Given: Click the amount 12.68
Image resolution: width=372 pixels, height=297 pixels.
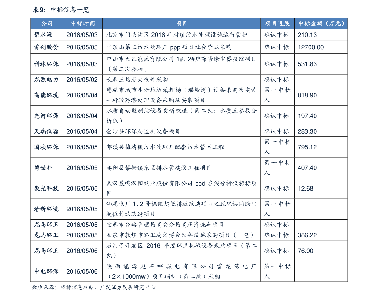Looking at the screenshot, I should (305, 188).
